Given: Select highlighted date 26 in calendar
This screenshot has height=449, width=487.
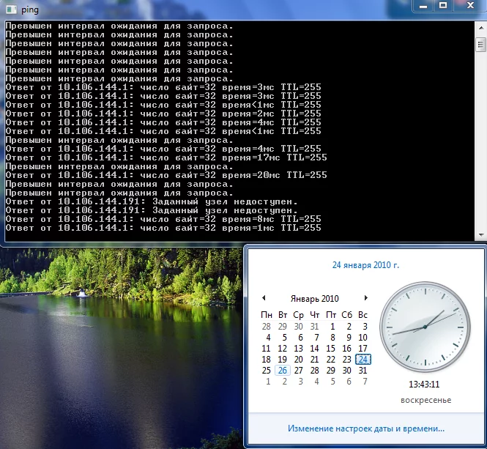Looking at the screenshot, I should click(x=283, y=371).
